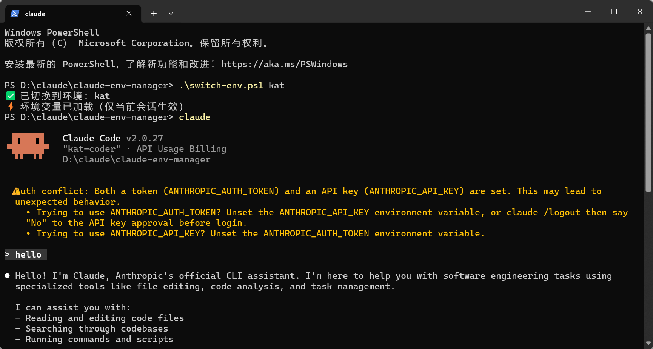Click the kat-coder model label

[x=91, y=149]
